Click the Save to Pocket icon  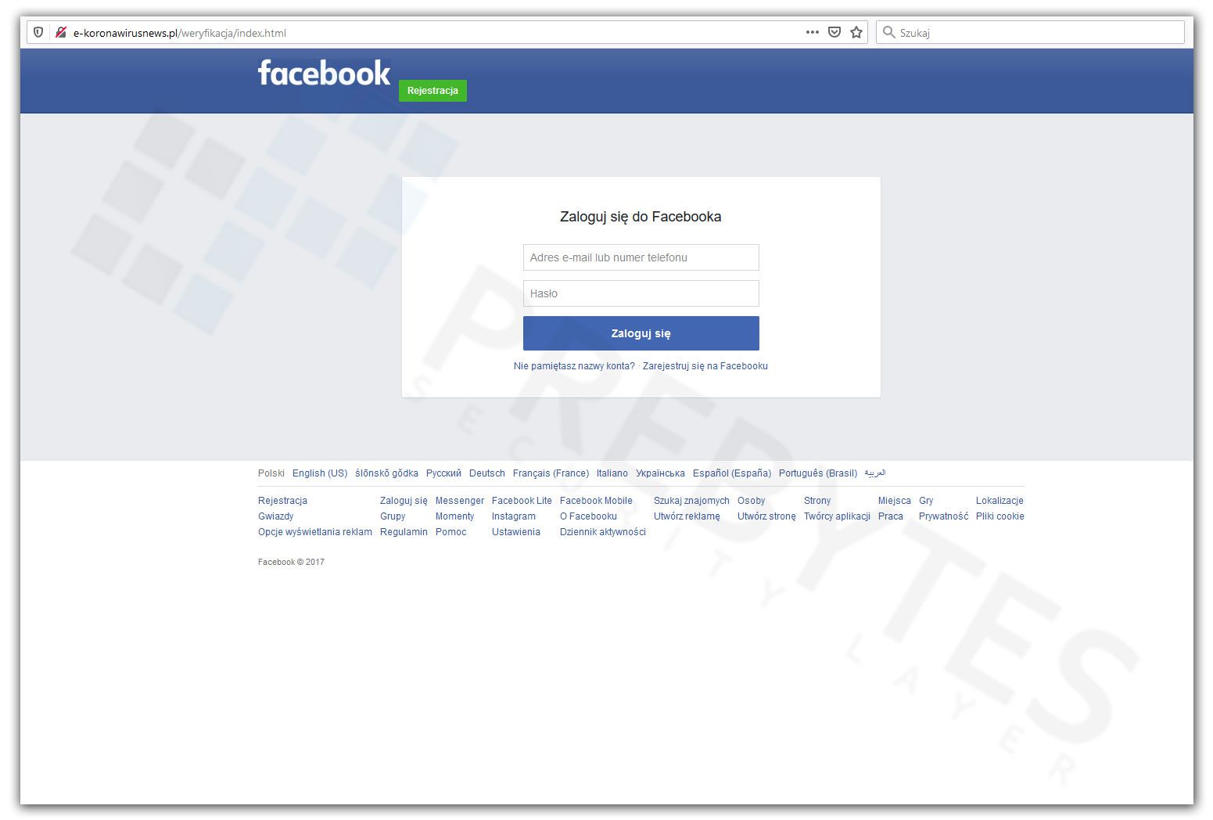[x=834, y=33]
